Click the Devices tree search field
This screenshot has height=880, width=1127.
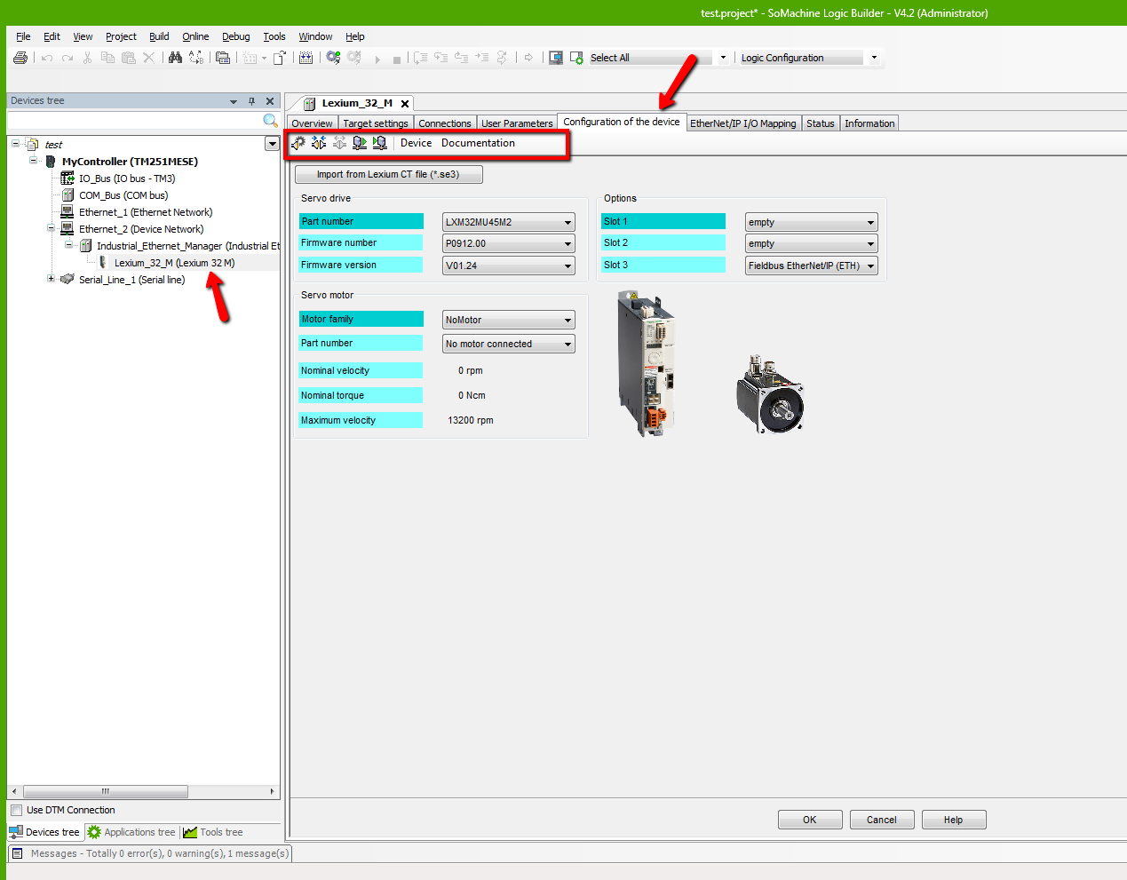point(134,120)
